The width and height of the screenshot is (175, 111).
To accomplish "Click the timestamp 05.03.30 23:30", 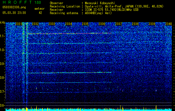I will point(14,13).
